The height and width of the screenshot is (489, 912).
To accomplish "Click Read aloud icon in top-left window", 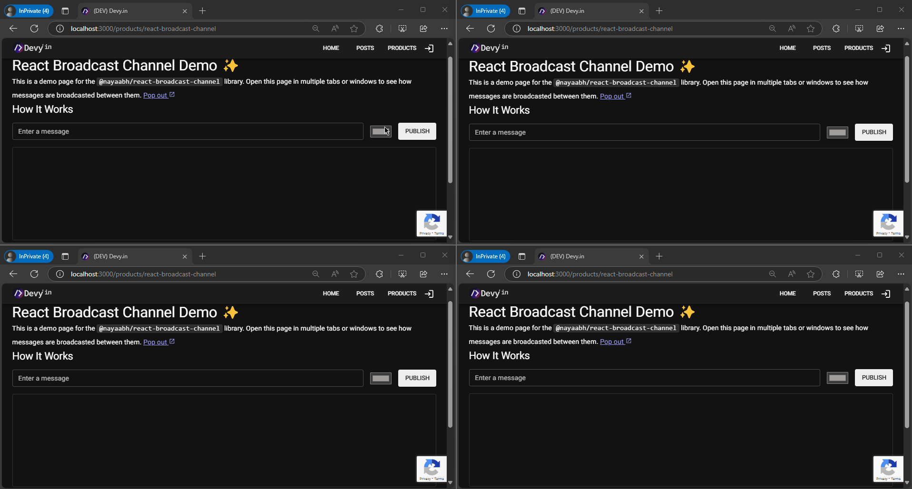I will 335,29.
